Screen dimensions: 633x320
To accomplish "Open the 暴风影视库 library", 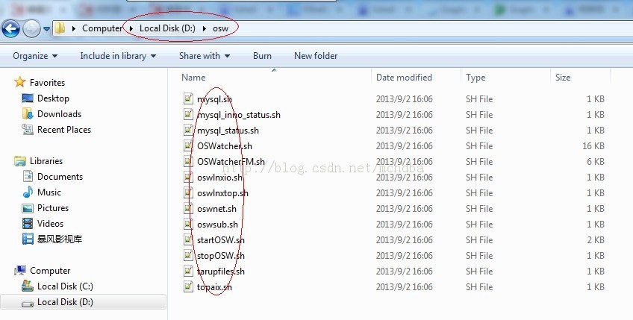I will [60, 239].
